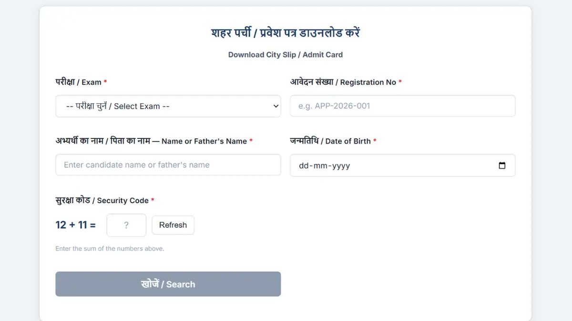Click the Download City Slip / Admit Card subtitle
This screenshot has height=321, width=572.
(285, 54)
